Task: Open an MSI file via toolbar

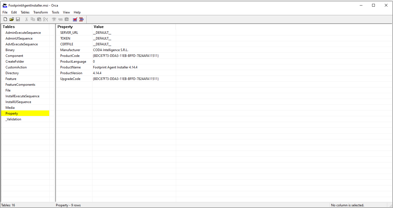Action: click(x=12, y=19)
